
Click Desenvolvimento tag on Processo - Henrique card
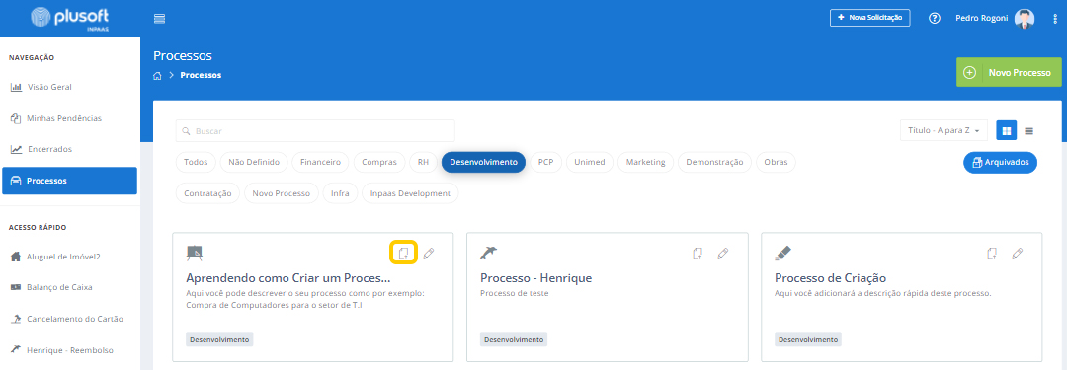[514, 339]
